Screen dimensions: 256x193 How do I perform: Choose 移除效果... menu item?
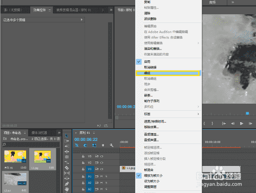coord(168,127)
